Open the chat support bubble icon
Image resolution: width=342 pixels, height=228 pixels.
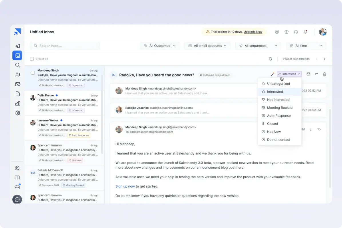point(17,199)
